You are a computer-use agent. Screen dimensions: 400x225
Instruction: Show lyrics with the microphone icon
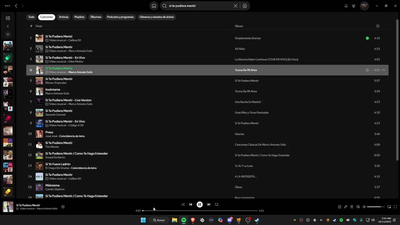[x=346, y=207]
